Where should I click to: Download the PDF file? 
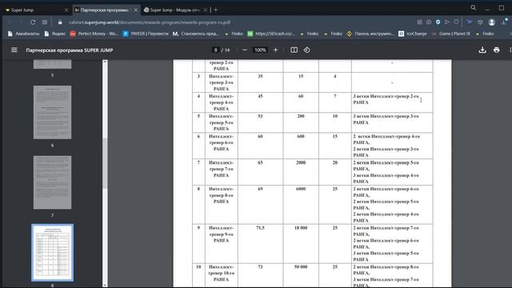[x=482, y=50]
